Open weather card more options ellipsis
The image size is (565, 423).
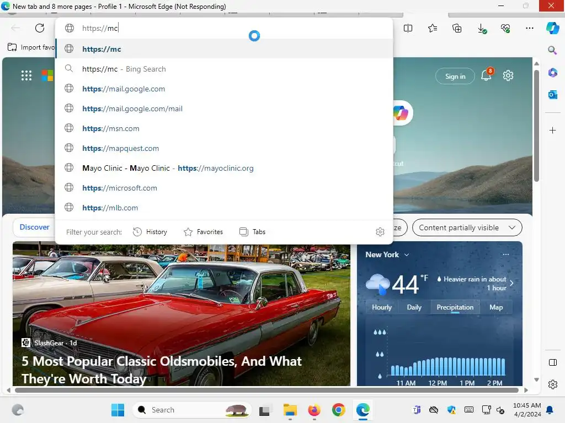[506, 254]
